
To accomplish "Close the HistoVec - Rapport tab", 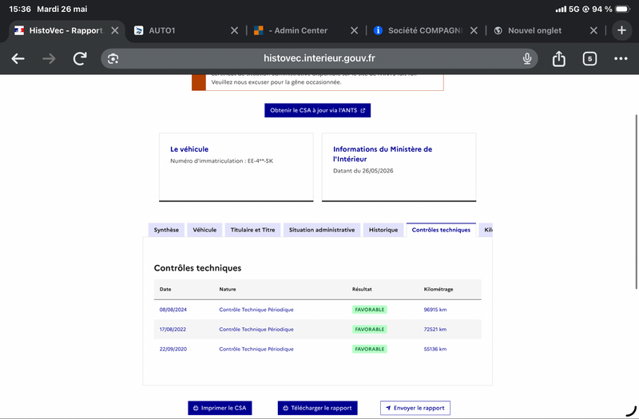I will coord(115,30).
